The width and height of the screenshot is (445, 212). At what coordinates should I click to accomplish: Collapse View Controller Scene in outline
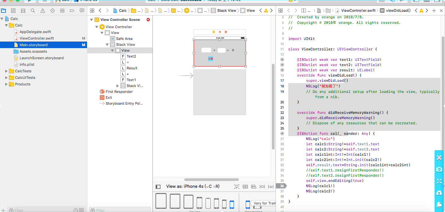click(x=92, y=20)
